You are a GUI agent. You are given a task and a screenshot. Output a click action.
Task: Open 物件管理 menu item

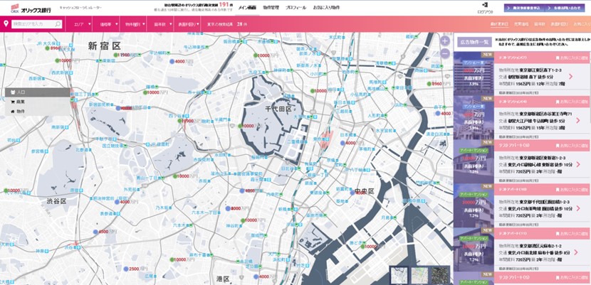click(x=271, y=8)
